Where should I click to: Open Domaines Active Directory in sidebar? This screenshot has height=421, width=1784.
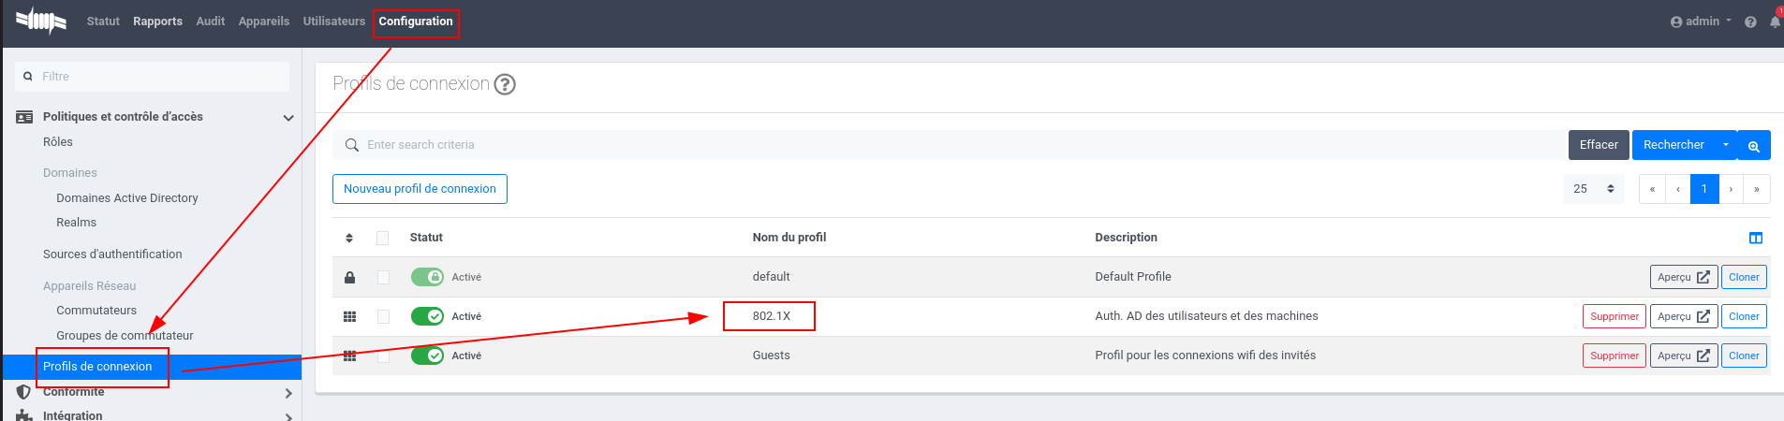pyautogui.click(x=127, y=198)
